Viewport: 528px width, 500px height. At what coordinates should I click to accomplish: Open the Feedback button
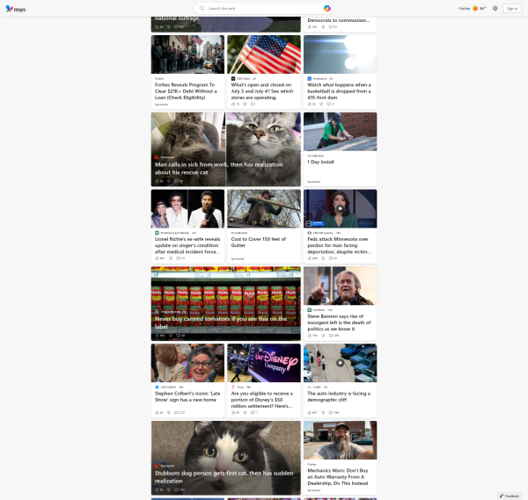click(x=510, y=496)
